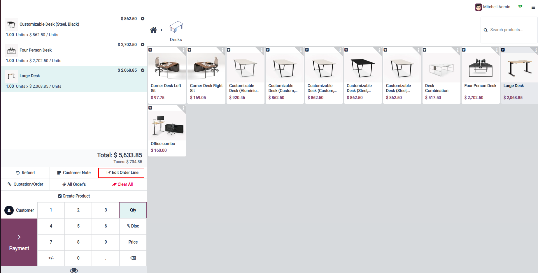
Task: Click plus icon on Desk Combination card
Action: (x=425, y=50)
